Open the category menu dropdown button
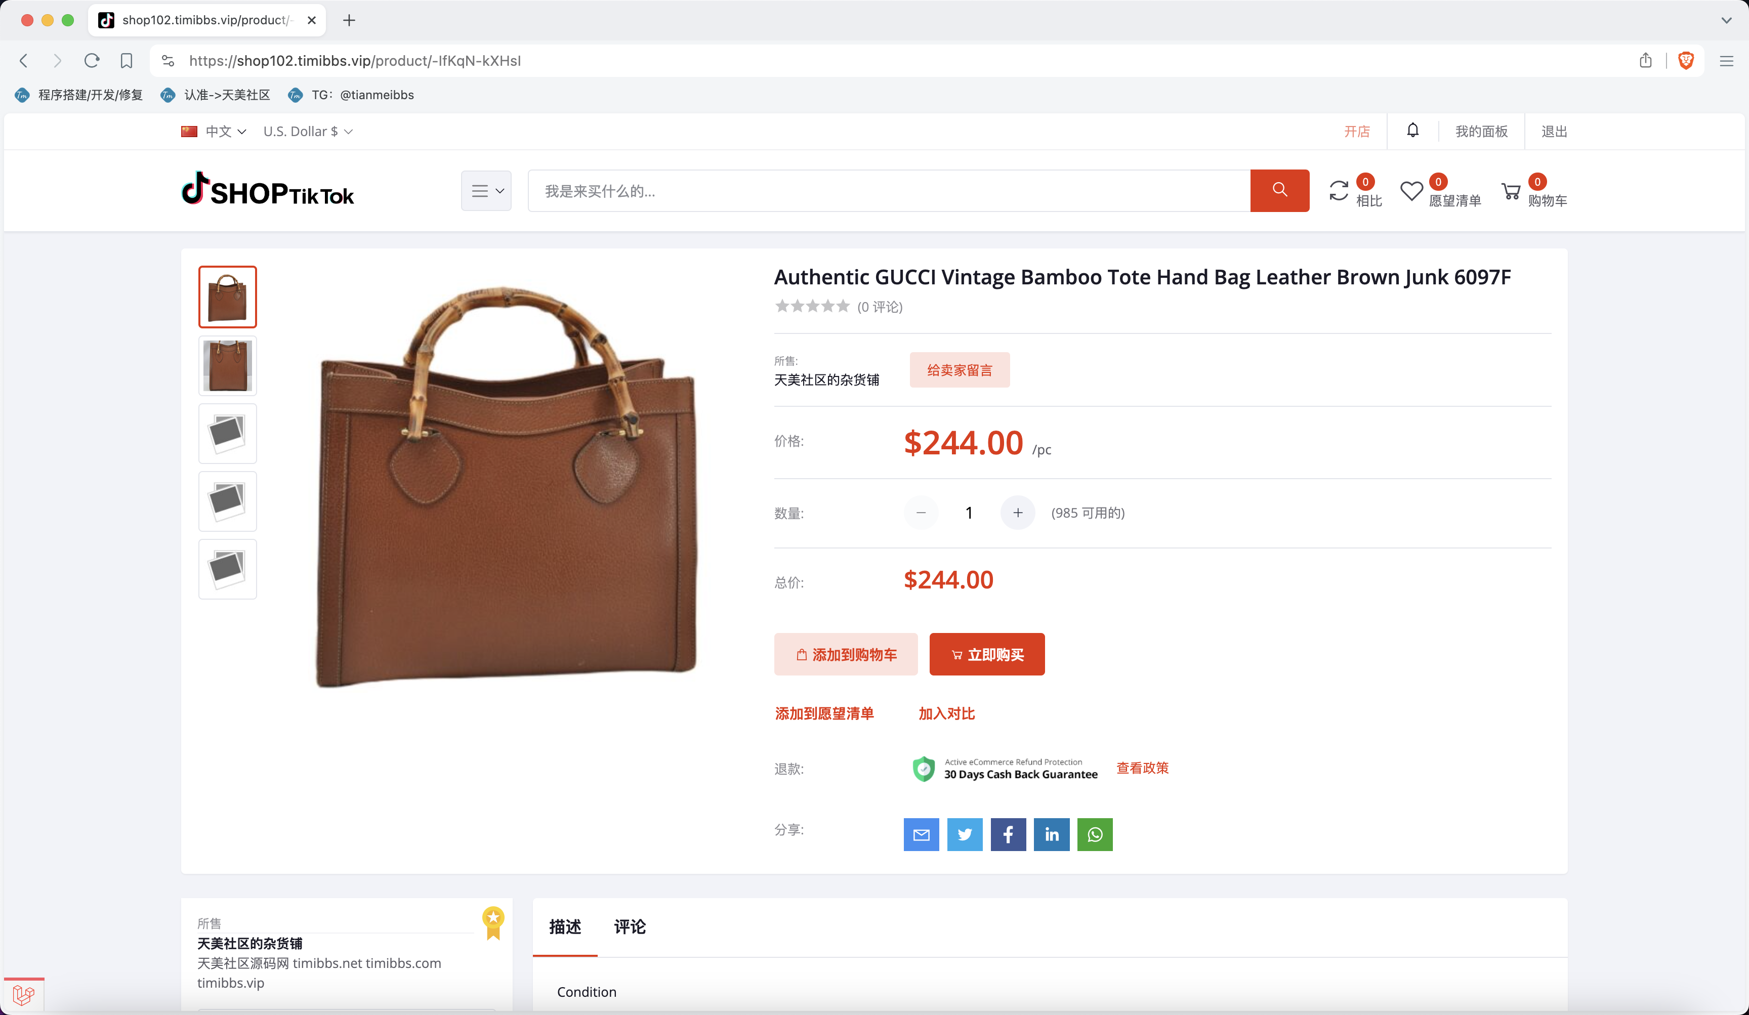 pyautogui.click(x=486, y=191)
